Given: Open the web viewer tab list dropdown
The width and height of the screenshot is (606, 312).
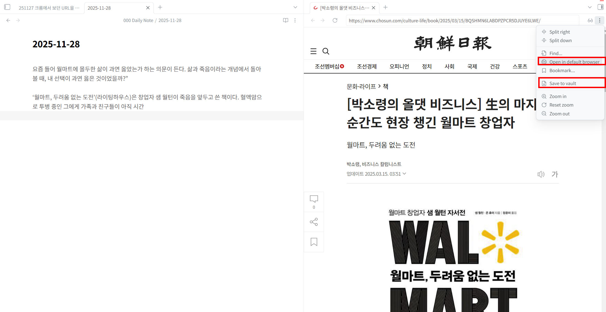Looking at the screenshot, I should pyautogui.click(x=590, y=7).
